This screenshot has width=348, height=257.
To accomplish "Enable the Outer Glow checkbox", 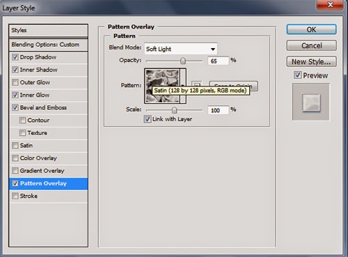I will pos(15,82).
